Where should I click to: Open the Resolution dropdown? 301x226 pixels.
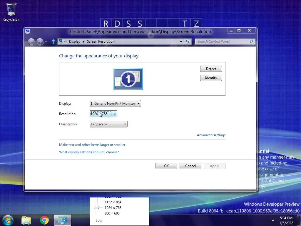pyautogui.click(x=103, y=114)
